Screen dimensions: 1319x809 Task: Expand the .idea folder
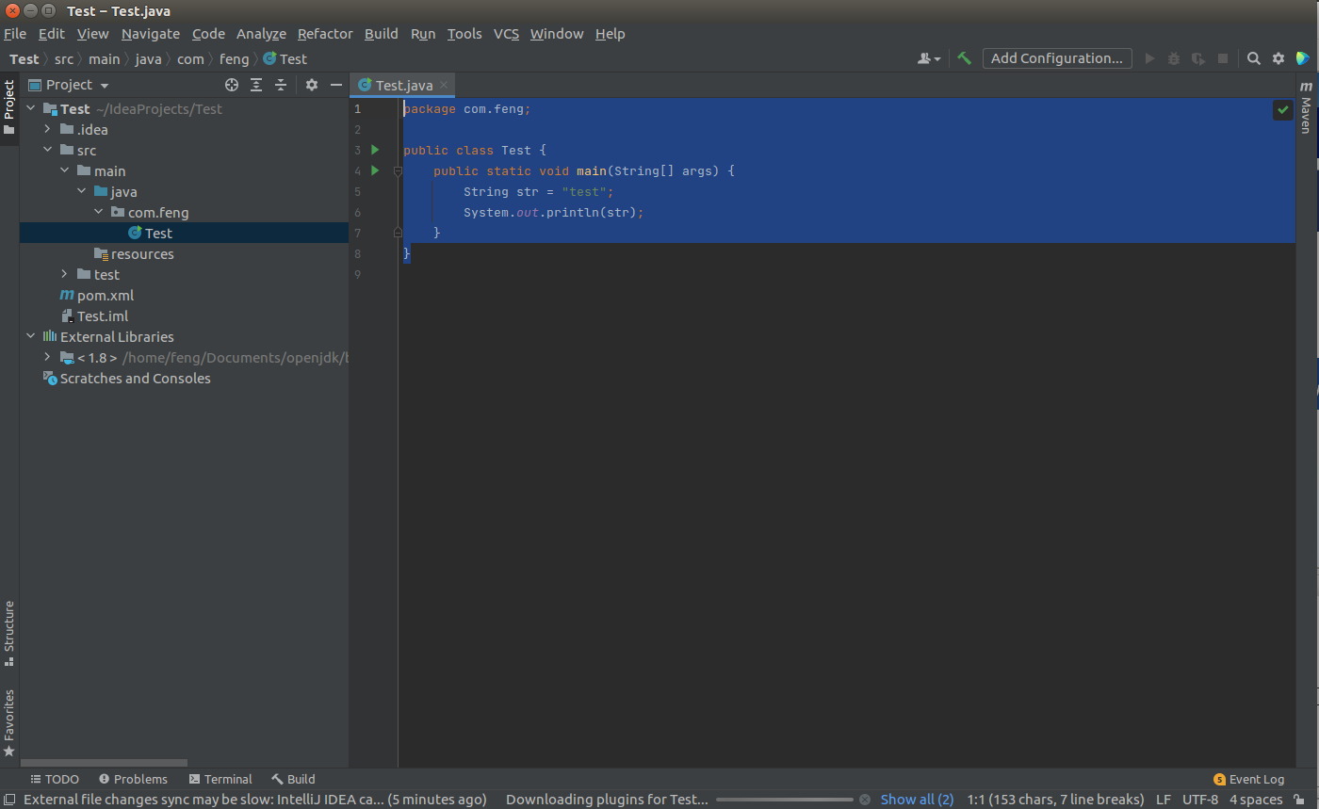click(48, 130)
